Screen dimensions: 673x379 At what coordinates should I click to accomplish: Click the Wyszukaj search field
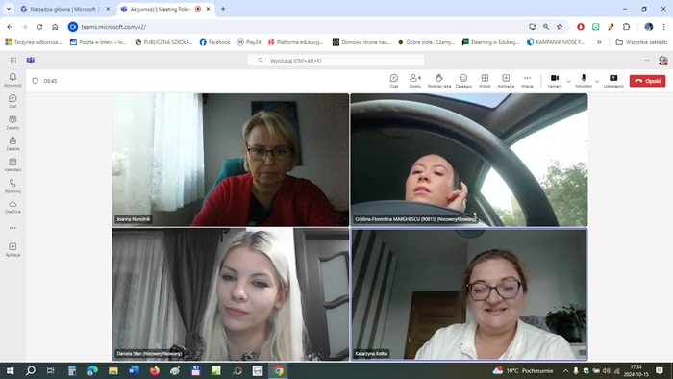click(336, 61)
